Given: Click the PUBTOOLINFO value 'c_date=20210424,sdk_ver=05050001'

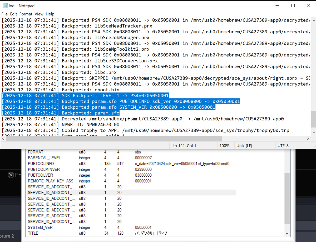Looking at the screenshot, I should [184, 164].
